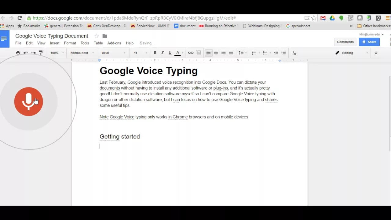Expand the bulleted list options arrow
This screenshot has height=220, width=391.
tap(270, 53)
